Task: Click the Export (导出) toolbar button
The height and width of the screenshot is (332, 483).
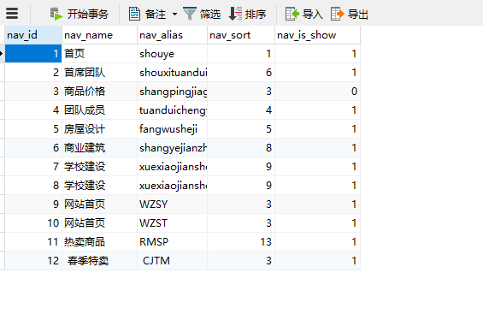Action: click(350, 15)
